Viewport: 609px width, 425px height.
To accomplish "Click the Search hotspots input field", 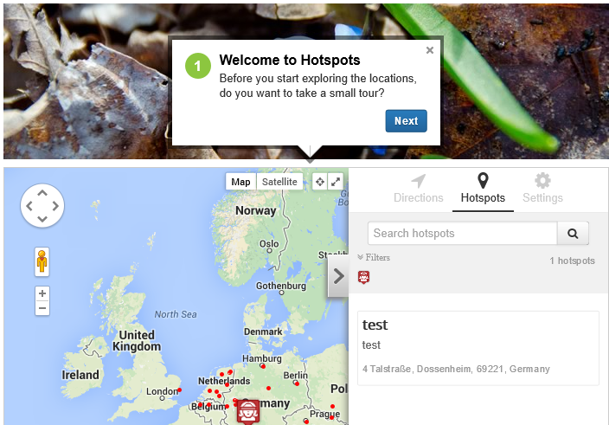I will [462, 234].
